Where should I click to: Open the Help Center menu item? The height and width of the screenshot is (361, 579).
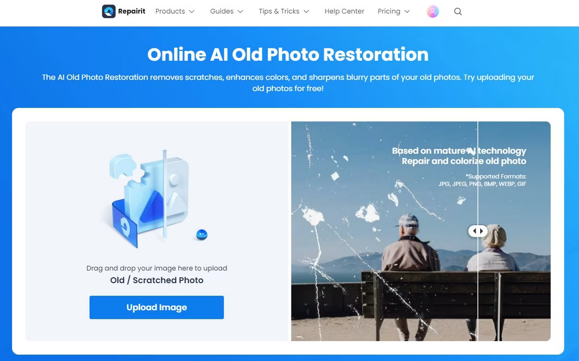344,11
